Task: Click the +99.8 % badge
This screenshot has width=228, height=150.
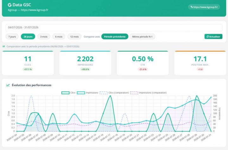Action: tap(85, 69)
